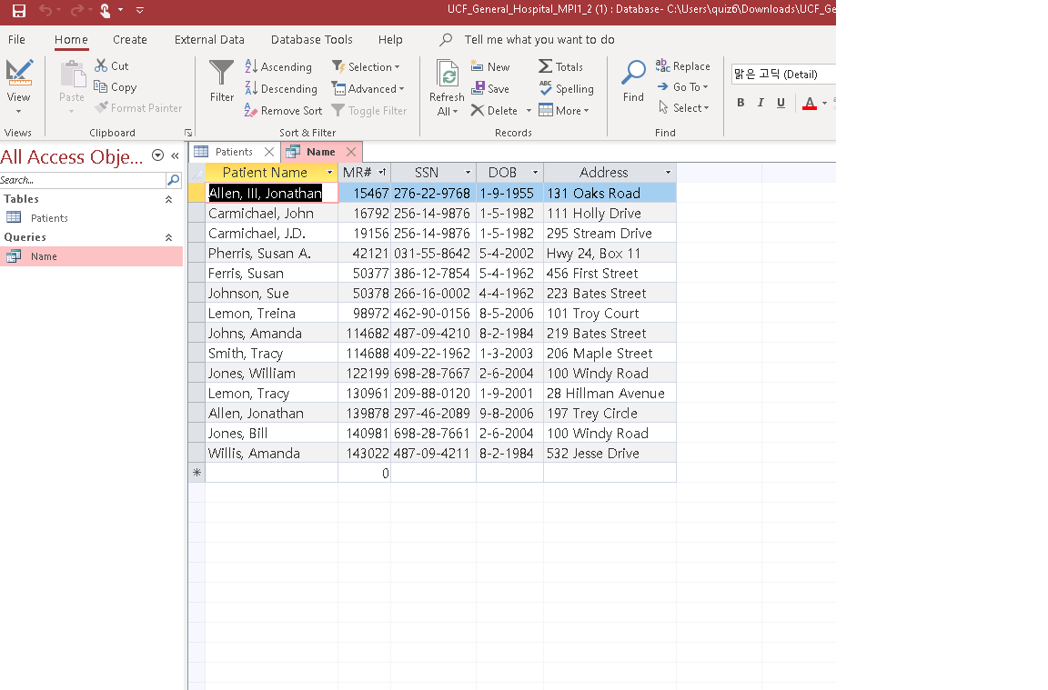Switch to the Patients document tab
This screenshot has width=1048, height=690.
click(233, 152)
